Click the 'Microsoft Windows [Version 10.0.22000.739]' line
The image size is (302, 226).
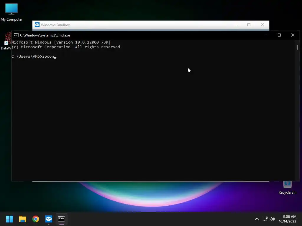tap(61, 42)
